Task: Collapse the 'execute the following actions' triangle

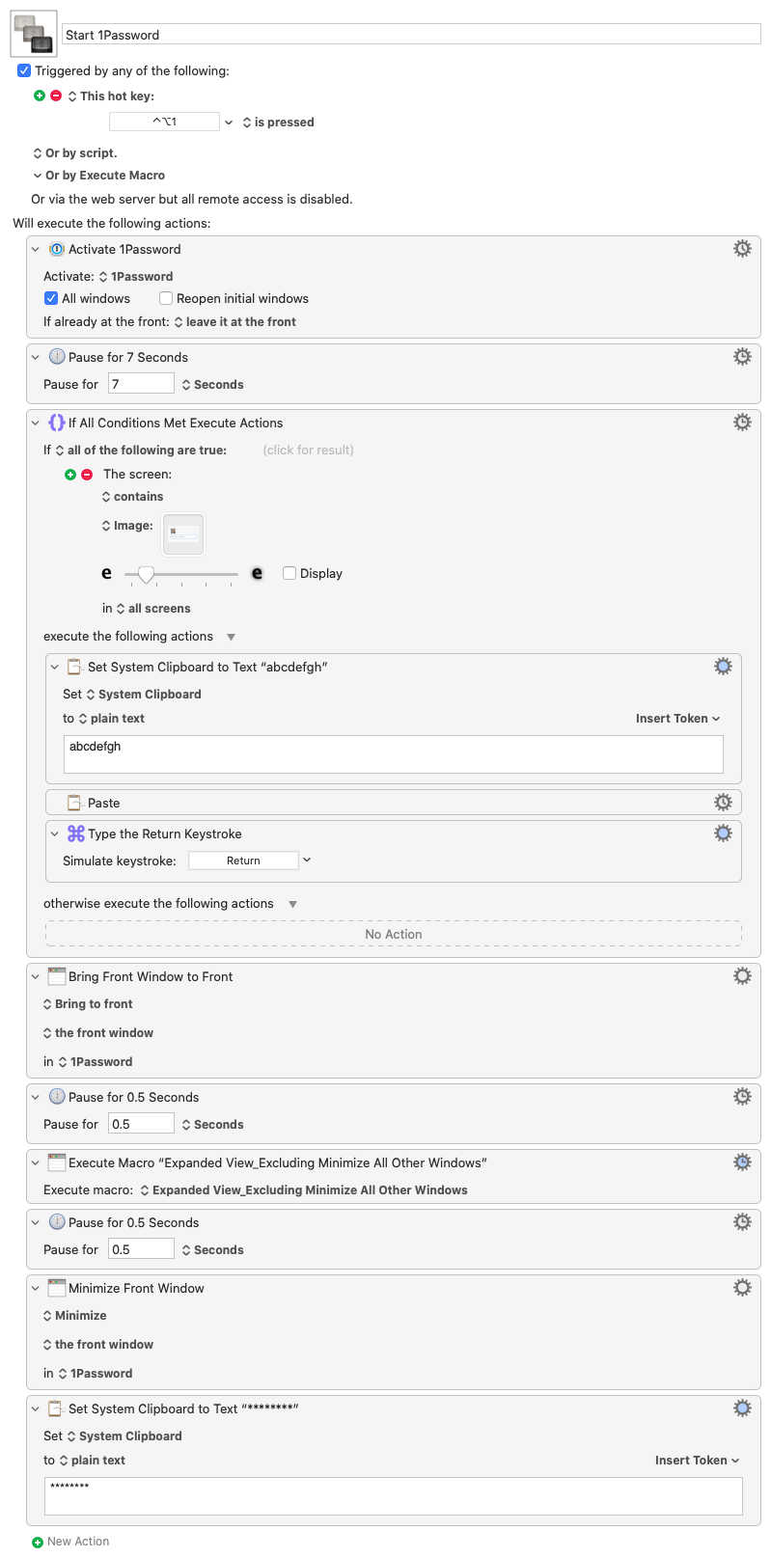Action: tap(231, 637)
